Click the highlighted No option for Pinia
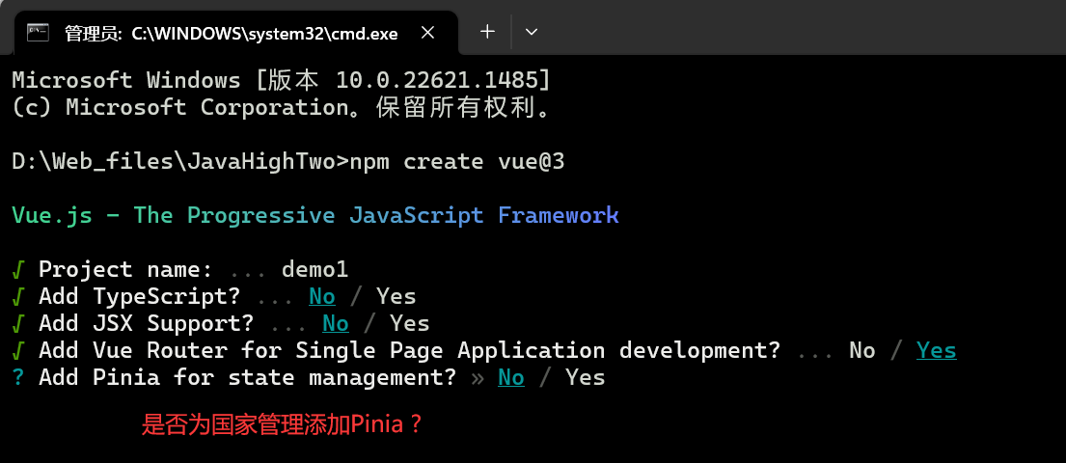The height and width of the screenshot is (463, 1066). [511, 377]
